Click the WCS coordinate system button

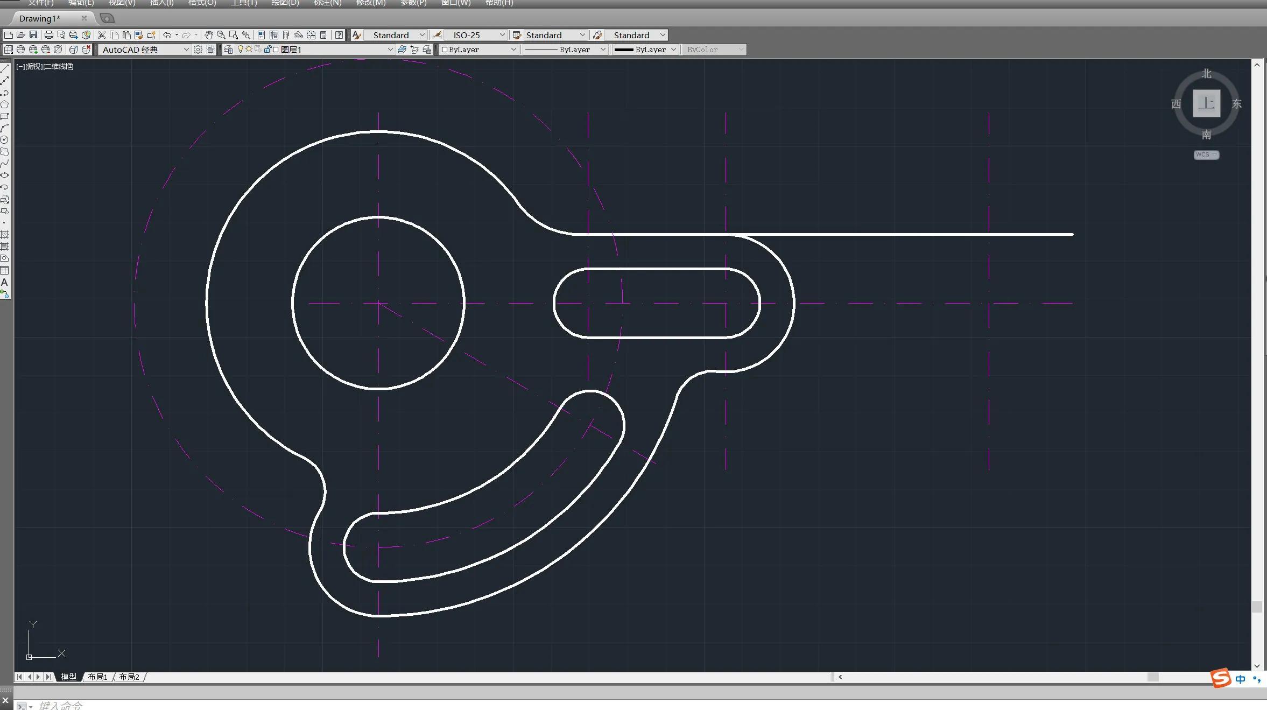tap(1206, 154)
